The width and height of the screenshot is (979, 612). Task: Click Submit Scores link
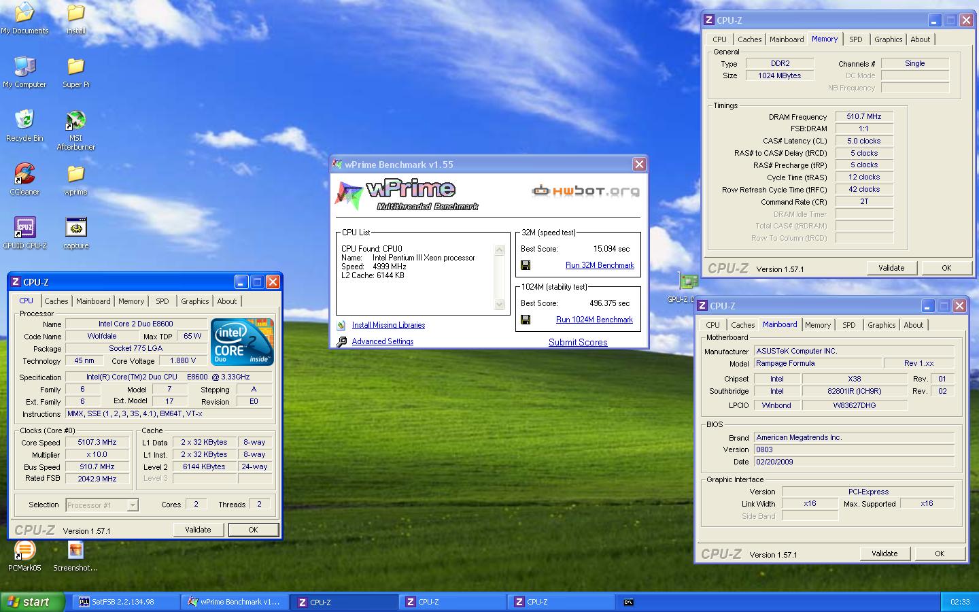[x=578, y=342]
